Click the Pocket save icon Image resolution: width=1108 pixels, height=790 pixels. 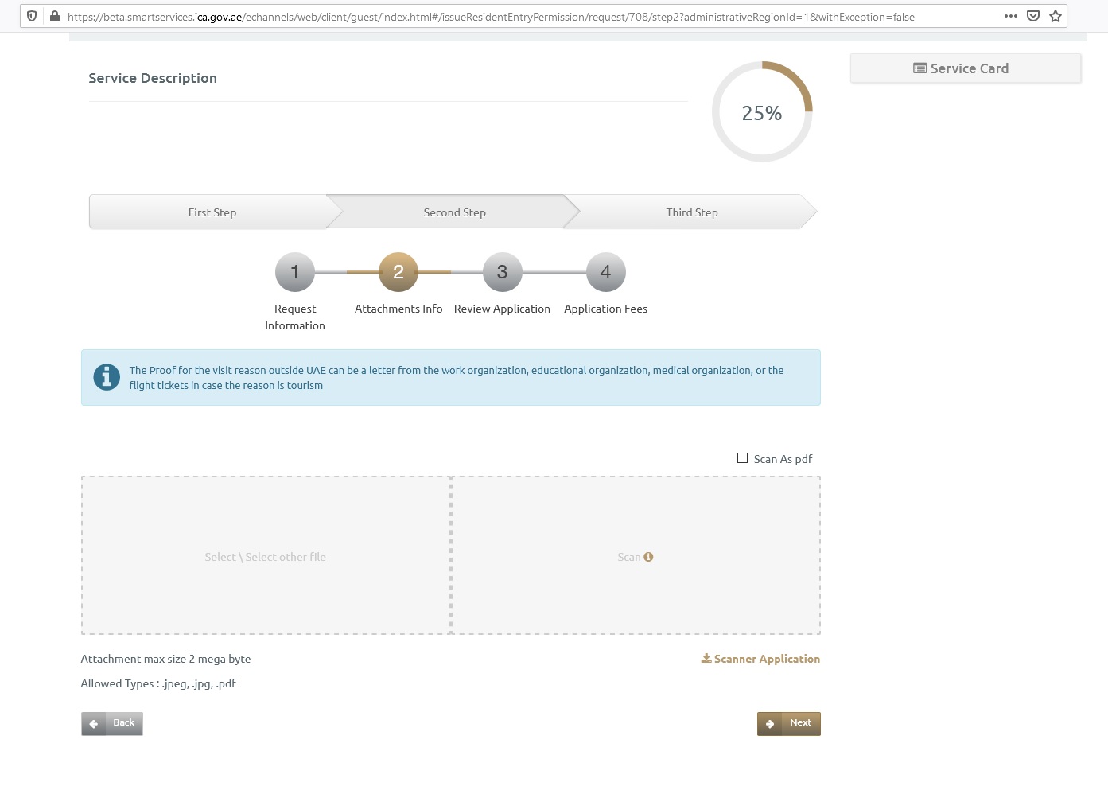1034,16
